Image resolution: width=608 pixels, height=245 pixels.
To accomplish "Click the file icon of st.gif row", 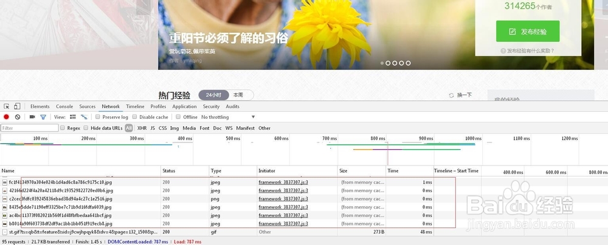I will point(5,232).
